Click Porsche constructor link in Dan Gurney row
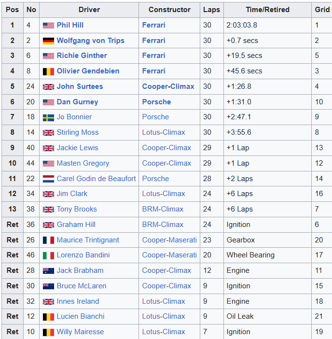The image size is (332, 339). click(156, 102)
